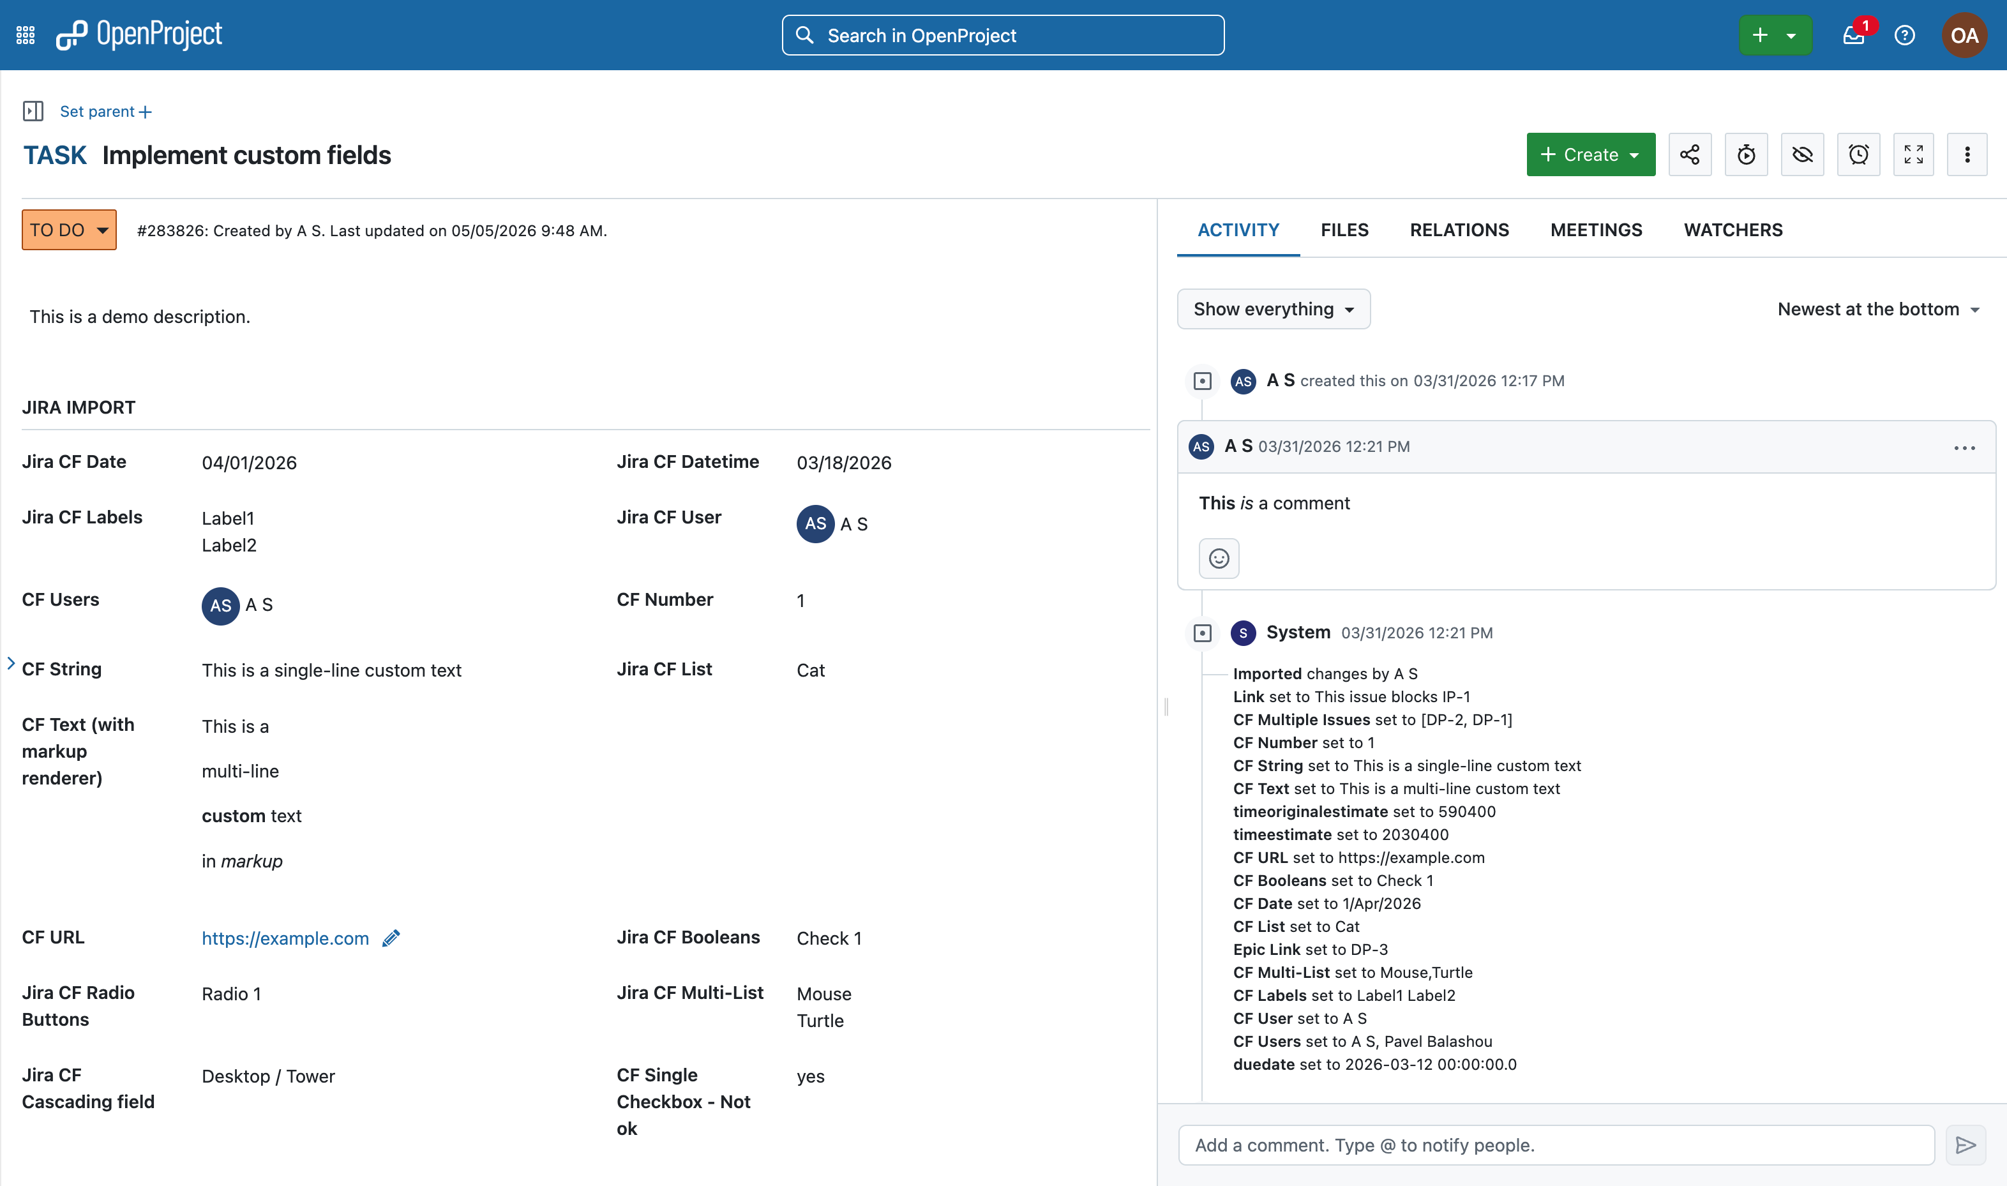Click the Radio 1 value
2007x1186 pixels.
(x=231, y=995)
